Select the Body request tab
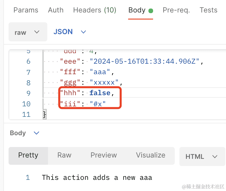The image size is (226, 191). point(137,10)
